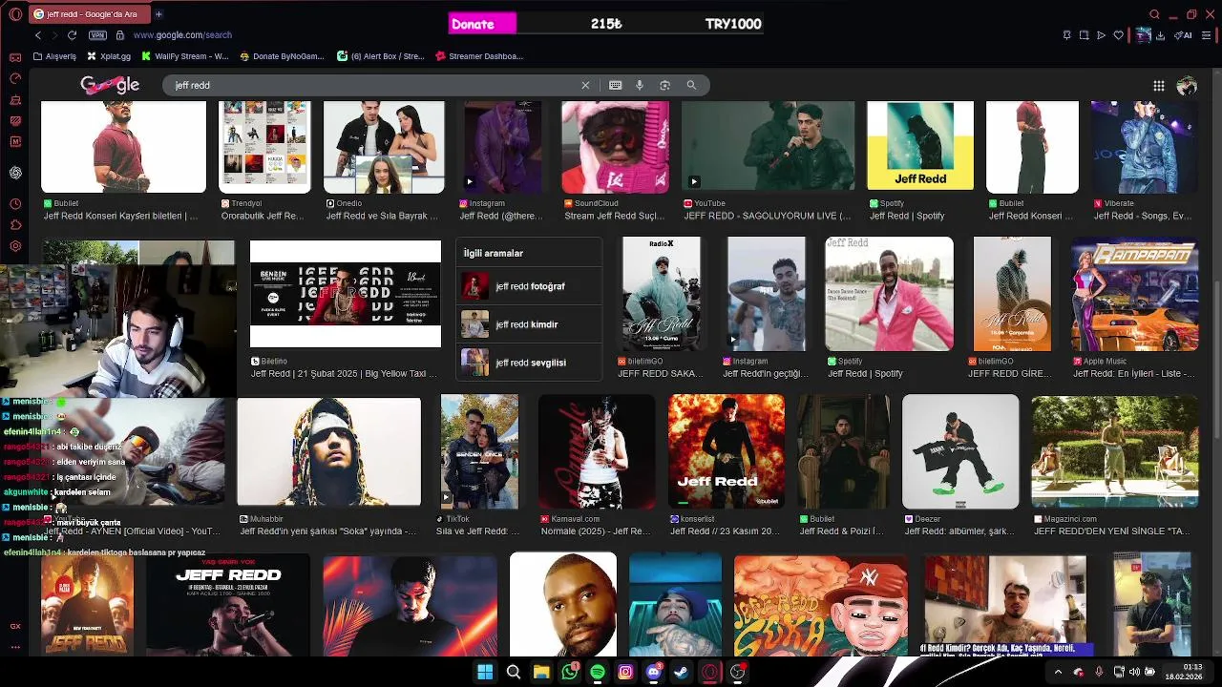Click the Onedio Jeff Redd ve Sıla link
The height and width of the screenshot is (687, 1222).
[x=383, y=216]
